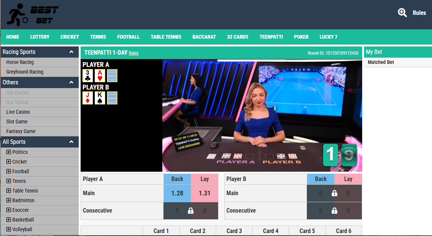Back Player A Main at 1.28
Image resolution: width=432 pixels, height=236 pixels.
(x=177, y=193)
